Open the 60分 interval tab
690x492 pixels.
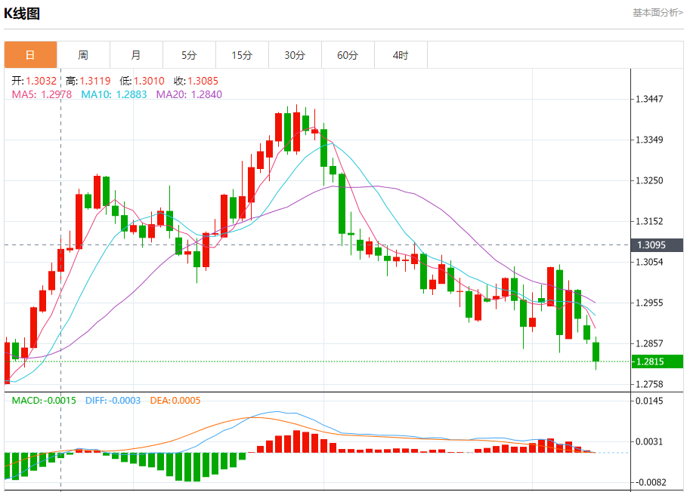pyautogui.click(x=348, y=55)
